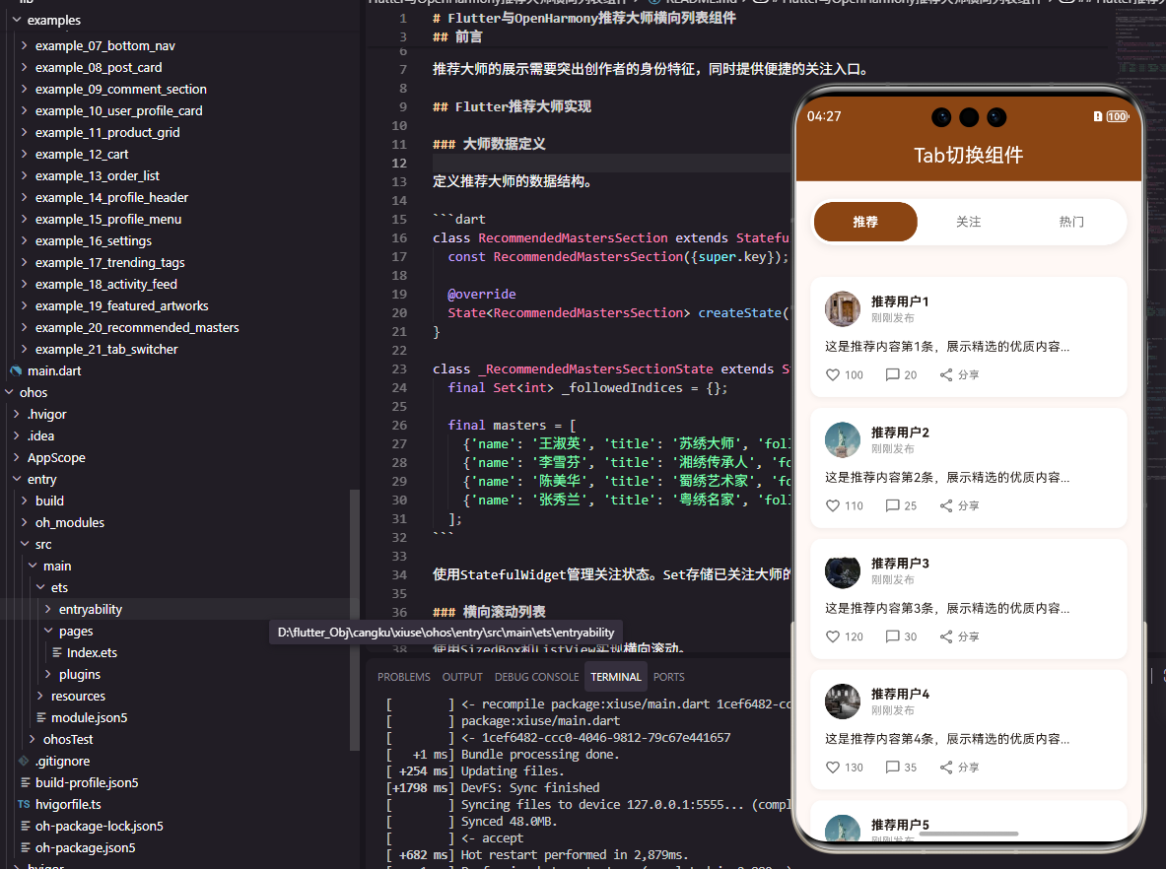Screen dimensions: 1166x869
Task: Collapse the pages folder
Action: (x=48, y=632)
